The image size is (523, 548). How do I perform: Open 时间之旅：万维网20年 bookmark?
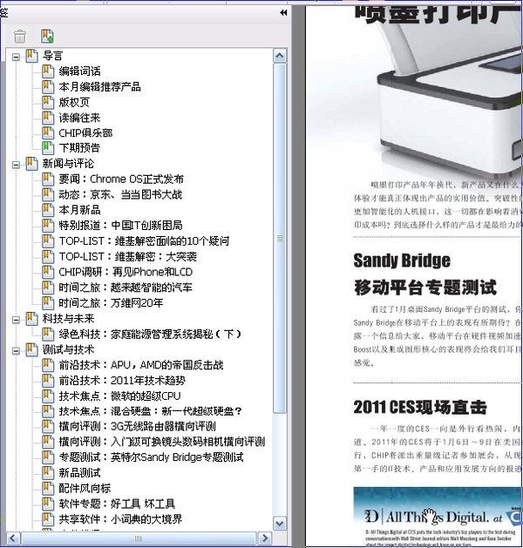coord(111,302)
